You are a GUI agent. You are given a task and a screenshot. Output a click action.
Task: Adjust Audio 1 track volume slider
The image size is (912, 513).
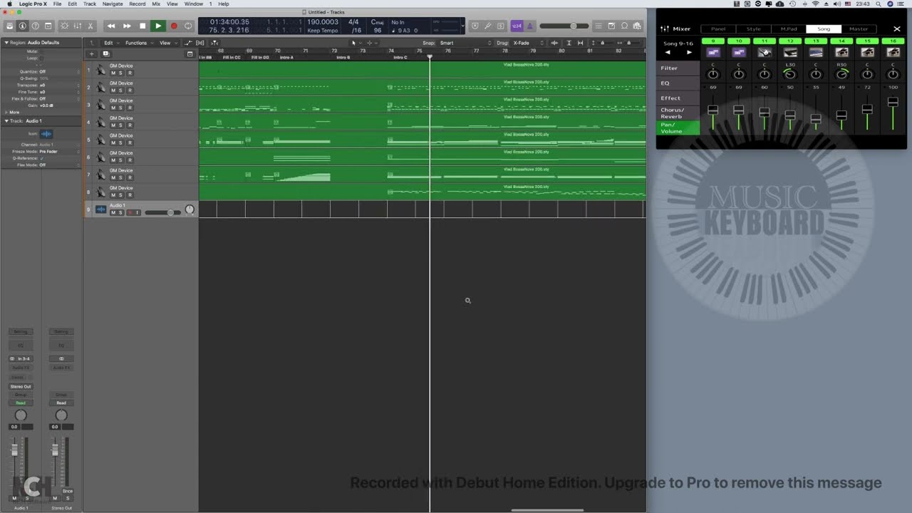[x=163, y=212]
